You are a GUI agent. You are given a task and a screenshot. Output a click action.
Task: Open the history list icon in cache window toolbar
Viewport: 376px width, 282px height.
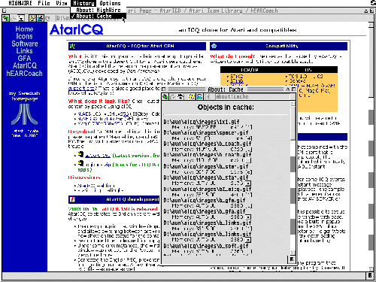coord(180,97)
